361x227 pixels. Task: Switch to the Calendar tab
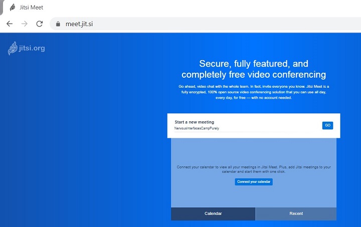click(213, 213)
